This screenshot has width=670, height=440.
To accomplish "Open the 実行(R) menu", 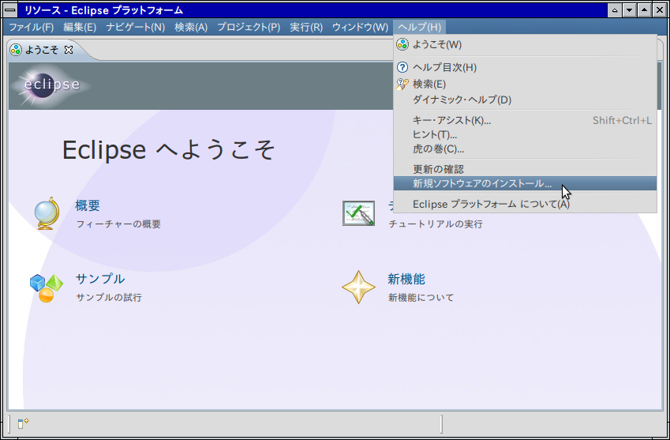I will (306, 28).
